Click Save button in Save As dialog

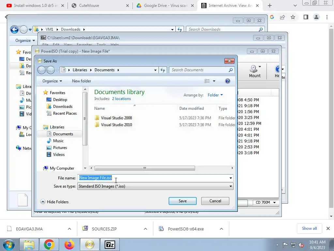(x=183, y=201)
